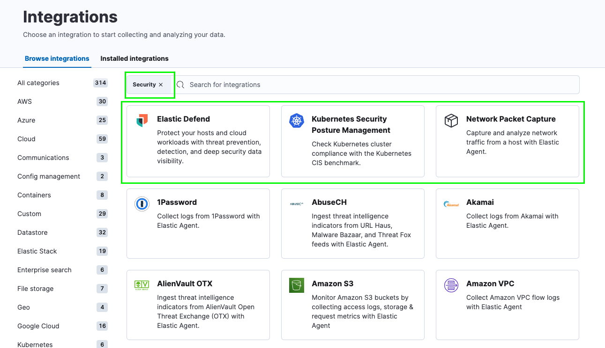Select the Google Cloud category
Image resolution: width=605 pixels, height=348 pixels.
click(38, 326)
